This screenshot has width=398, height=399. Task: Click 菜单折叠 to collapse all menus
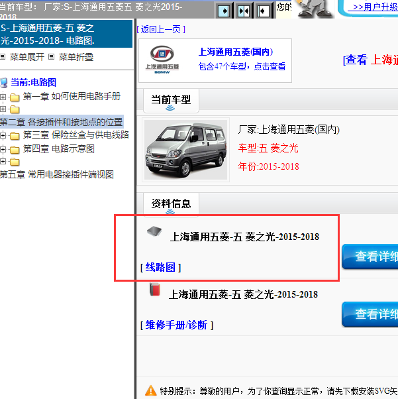click(x=76, y=57)
